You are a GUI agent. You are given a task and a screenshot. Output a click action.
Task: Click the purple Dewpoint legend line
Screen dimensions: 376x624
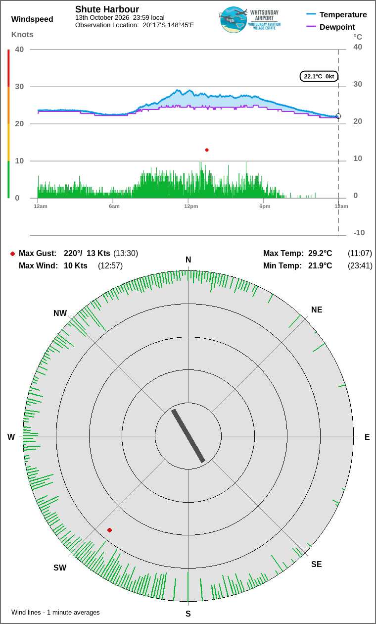point(311,27)
